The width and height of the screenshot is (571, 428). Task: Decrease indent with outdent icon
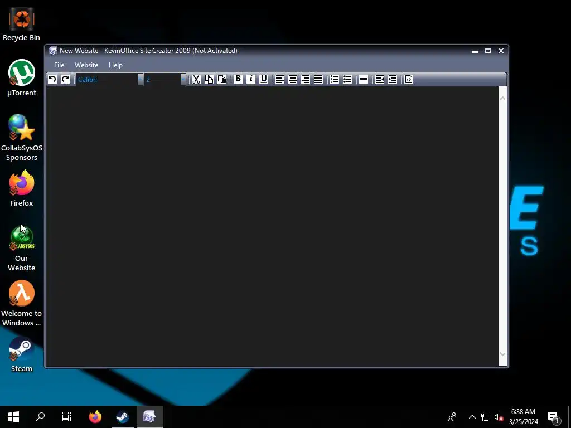379,79
